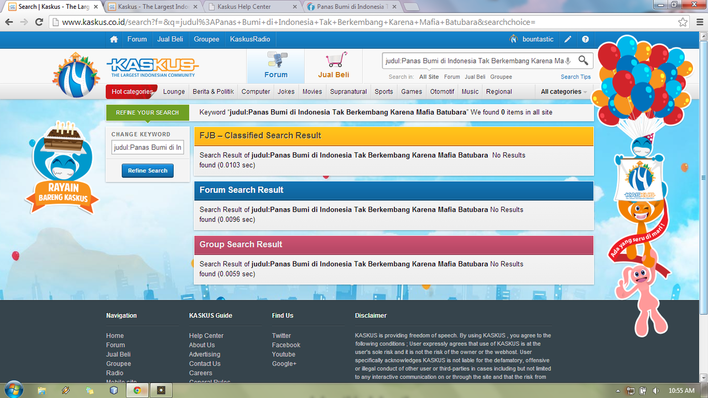Click the Kaskus home icon in the top bar
The height and width of the screenshot is (398, 708).
[x=114, y=39]
